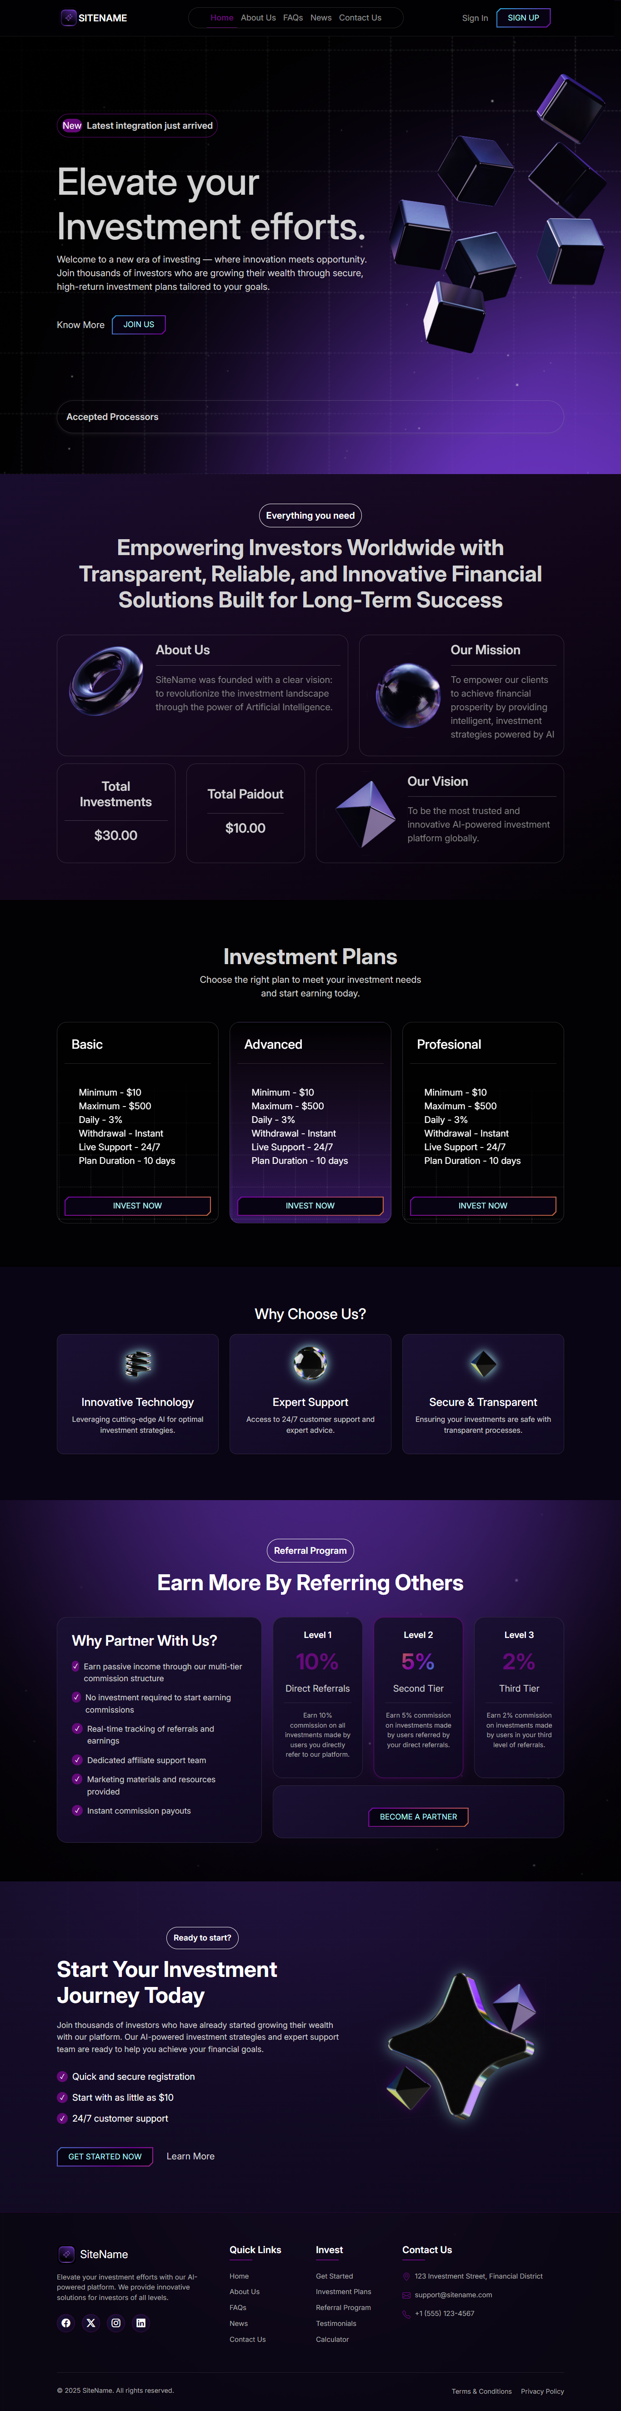This screenshot has height=2411, width=621.
Task: Click the phone icon beside +1 (555) 123-4567
Action: (x=407, y=2314)
